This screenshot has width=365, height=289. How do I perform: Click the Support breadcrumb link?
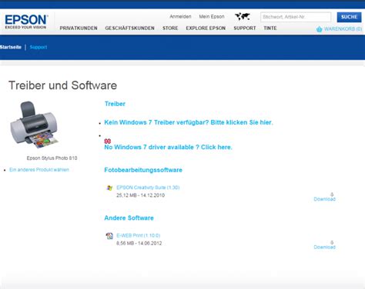(x=39, y=47)
